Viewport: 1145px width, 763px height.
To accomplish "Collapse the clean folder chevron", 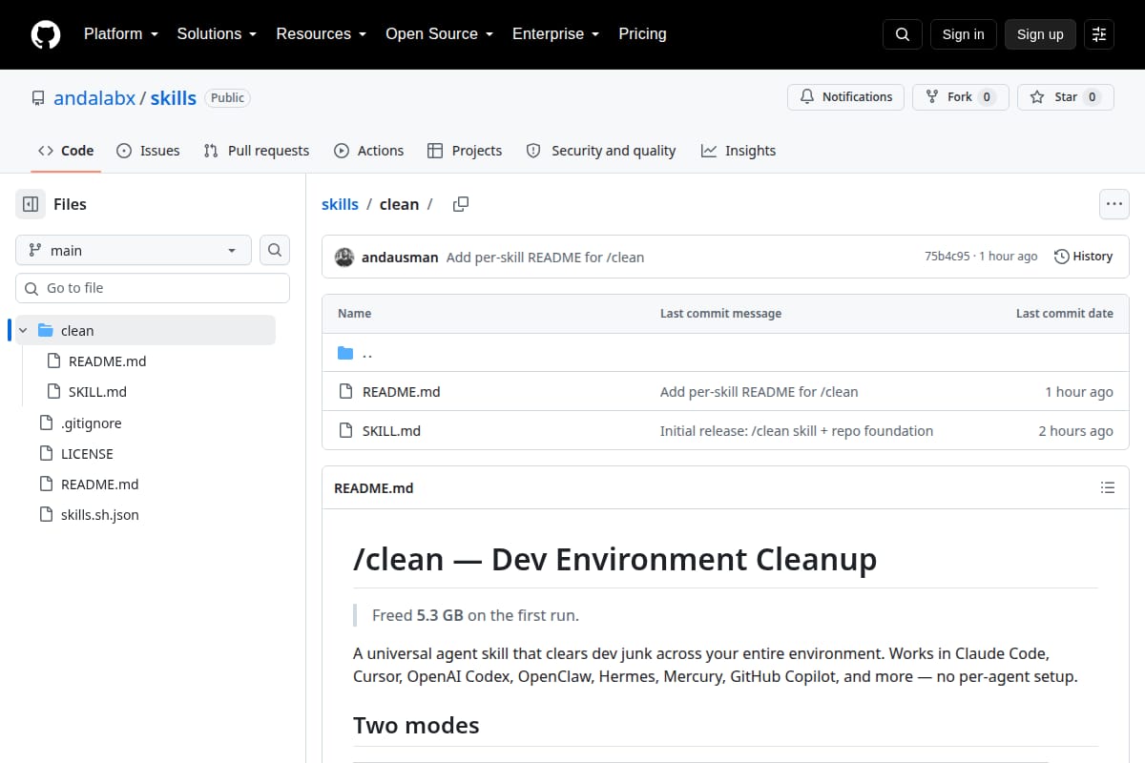I will coord(23,330).
